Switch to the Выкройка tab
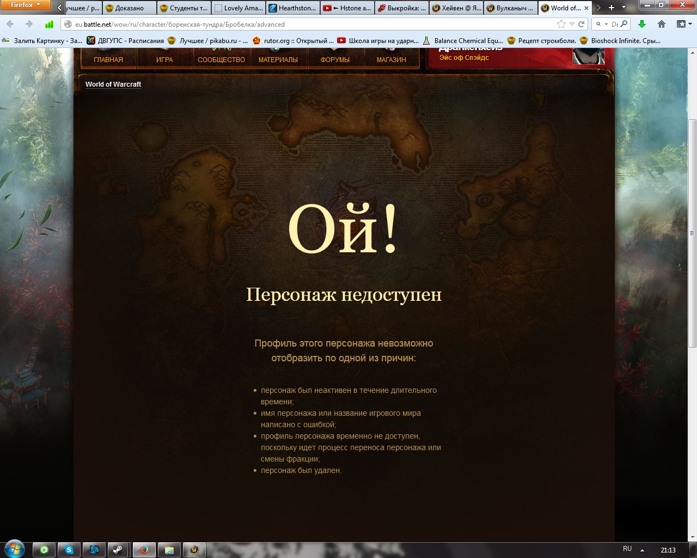 [x=401, y=8]
